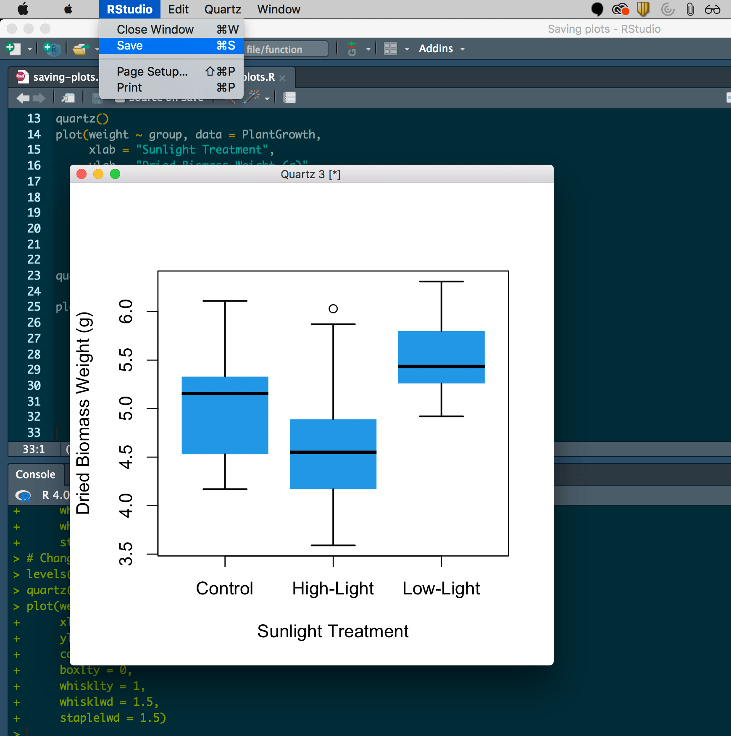This screenshot has height=736, width=731.
Task: Select Page Setup from the RStudio menu
Action: tap(152, 71)
